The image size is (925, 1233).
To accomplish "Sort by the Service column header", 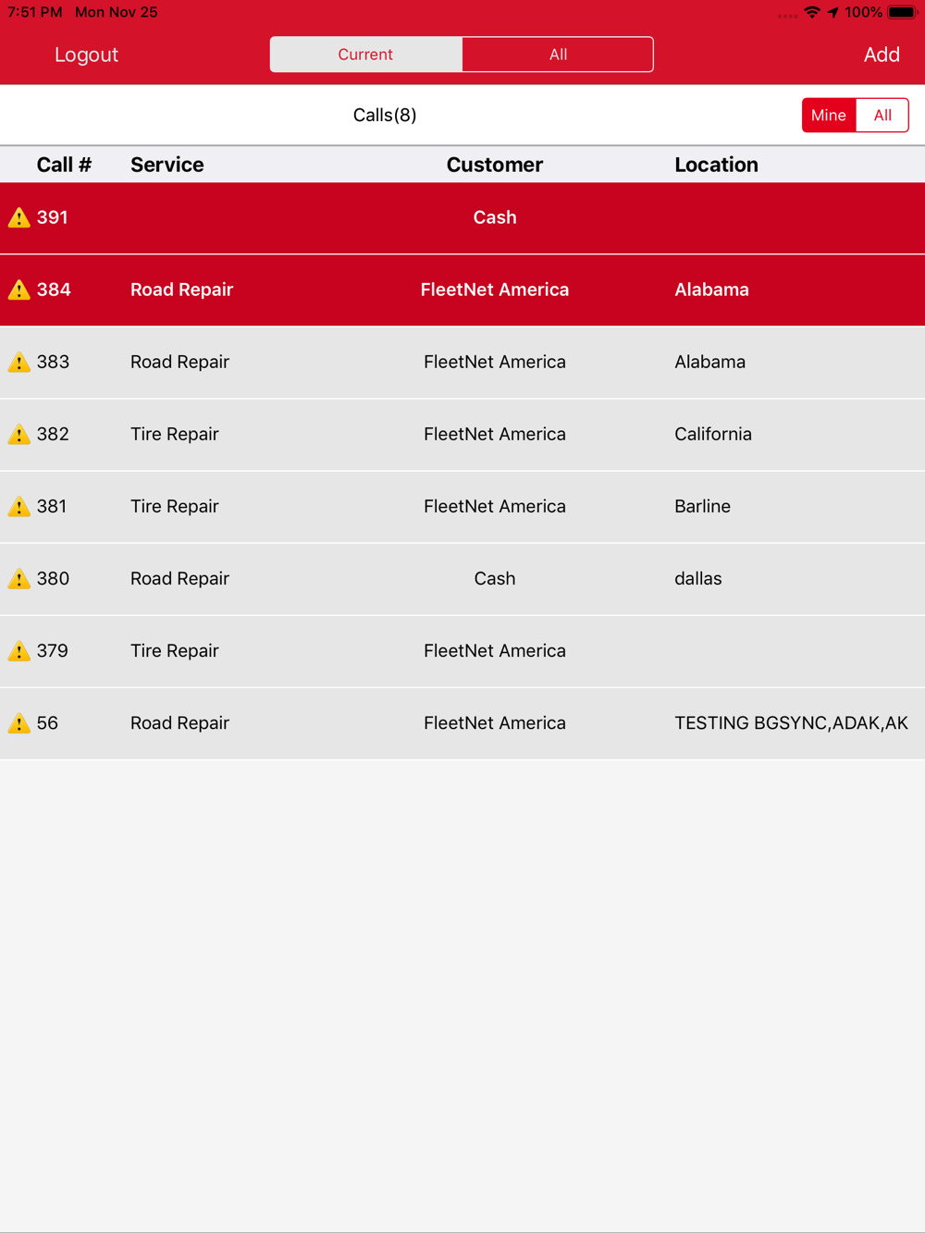I will [166, 165].
